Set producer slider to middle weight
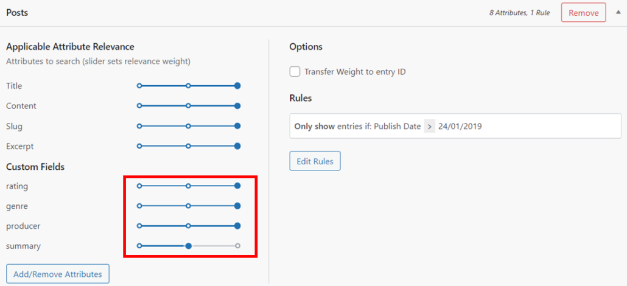 click(188, 226)
